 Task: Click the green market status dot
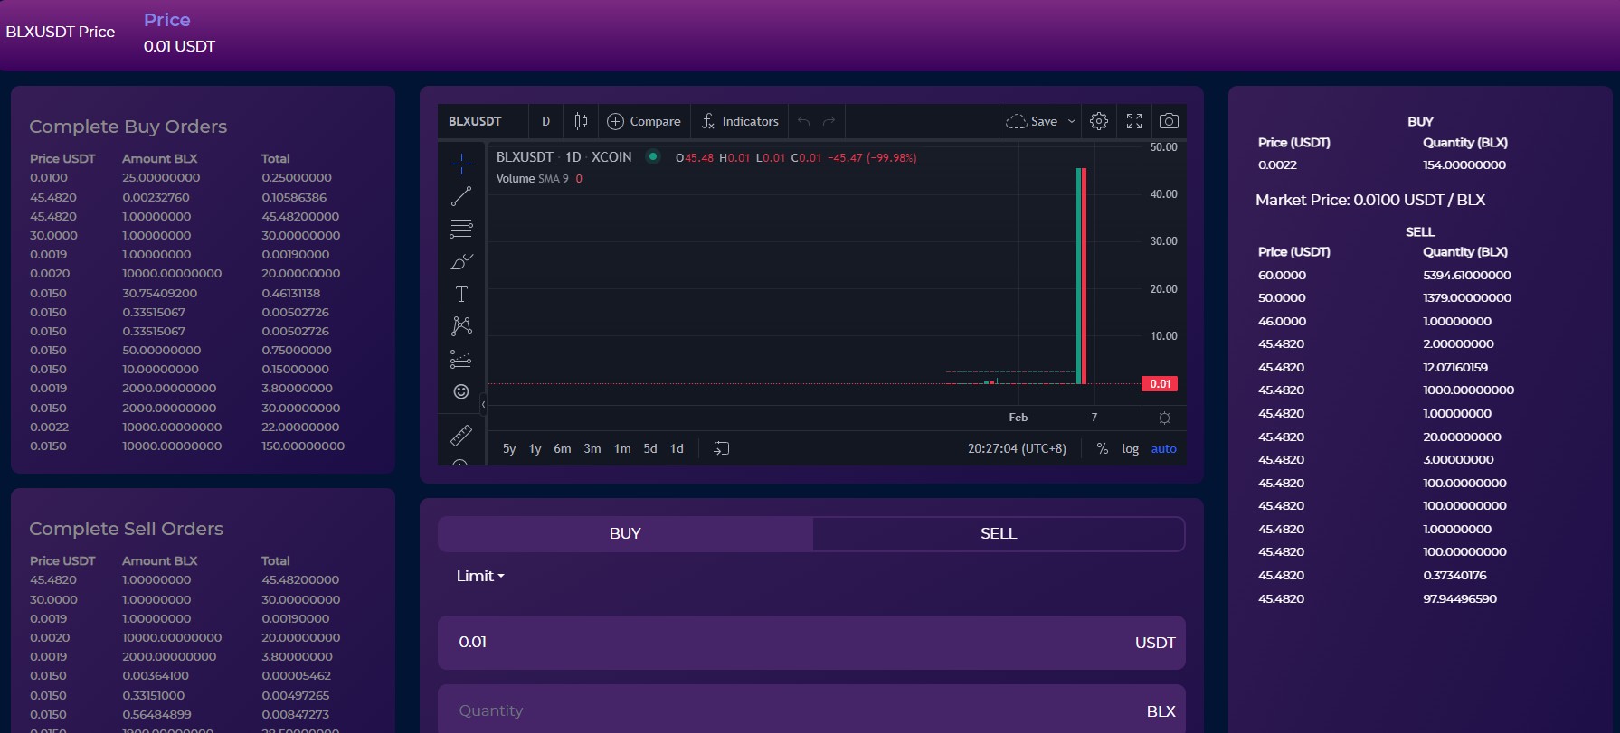pos(652,156)
